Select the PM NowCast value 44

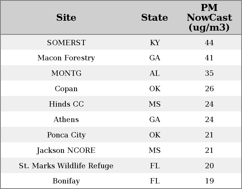[x=209, y=43]
